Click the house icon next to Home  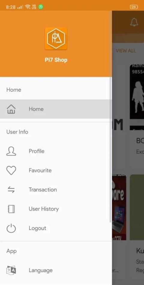click(11, 109)
